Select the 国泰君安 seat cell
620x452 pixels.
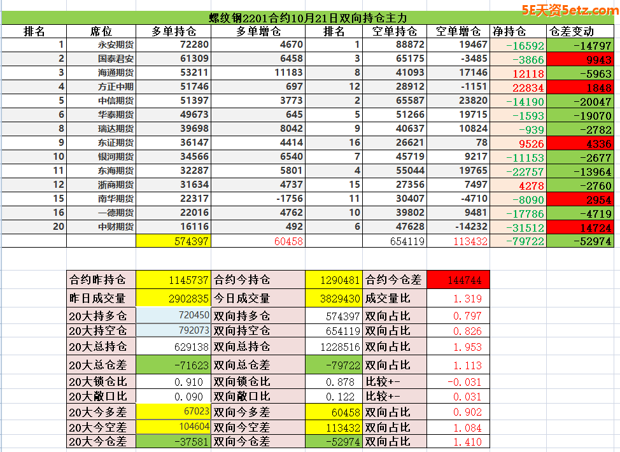point(101,59)
